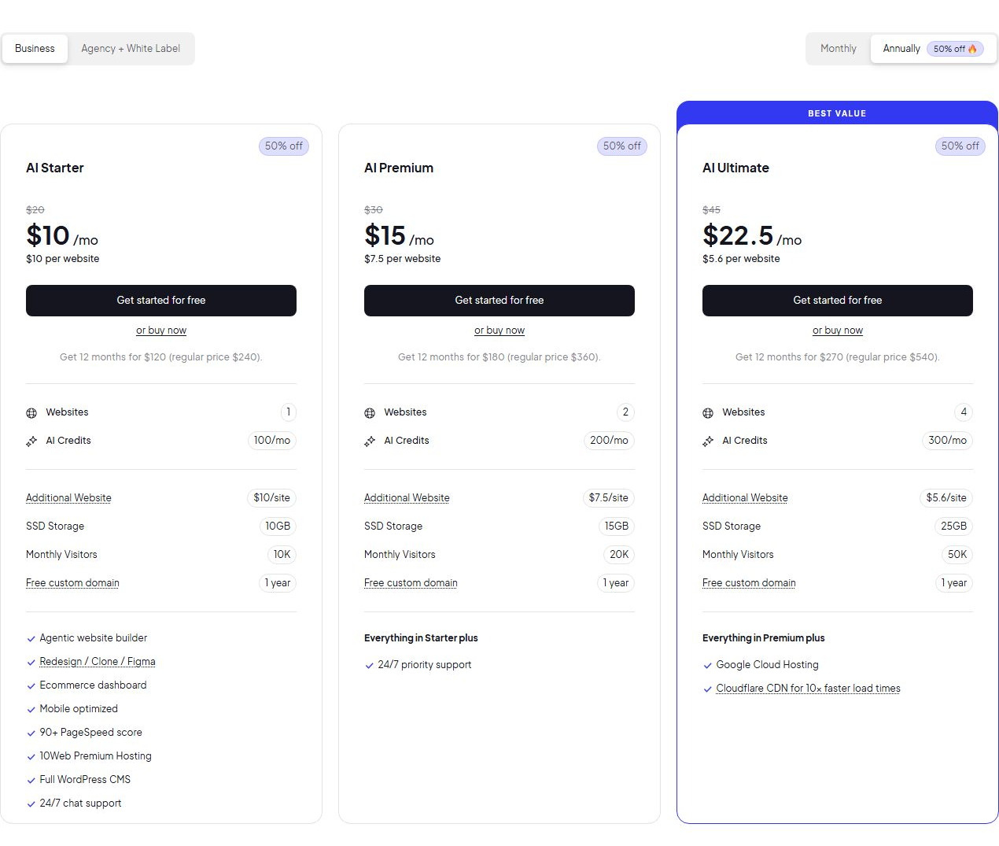
Task: Click the 20K Monthly Visitors value
Action: (x=619, y=555)
